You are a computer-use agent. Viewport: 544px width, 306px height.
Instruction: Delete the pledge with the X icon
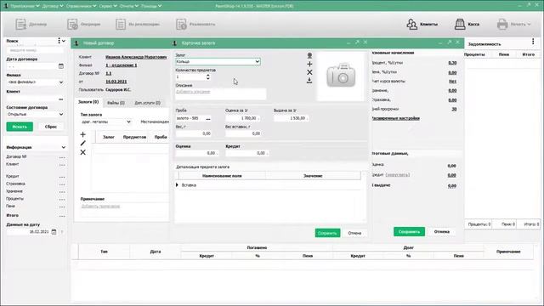coord(82,152)
